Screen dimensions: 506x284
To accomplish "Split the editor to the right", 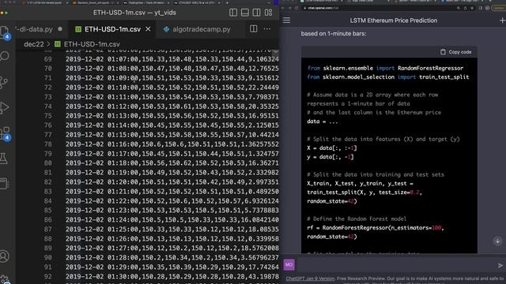I will (253, 29).
